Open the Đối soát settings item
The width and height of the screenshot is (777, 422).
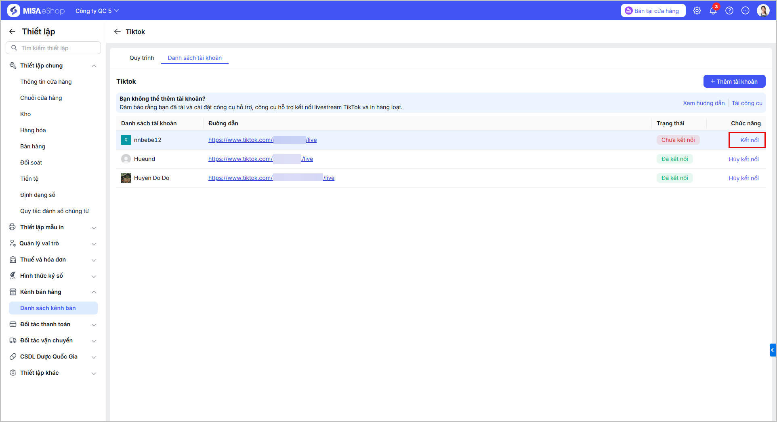pos(31,162)
